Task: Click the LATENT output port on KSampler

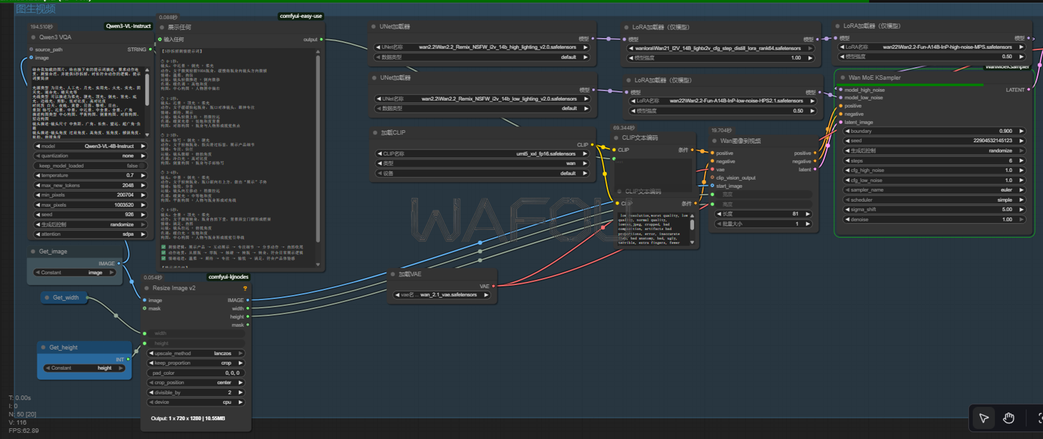Action: coord(1028,90)
